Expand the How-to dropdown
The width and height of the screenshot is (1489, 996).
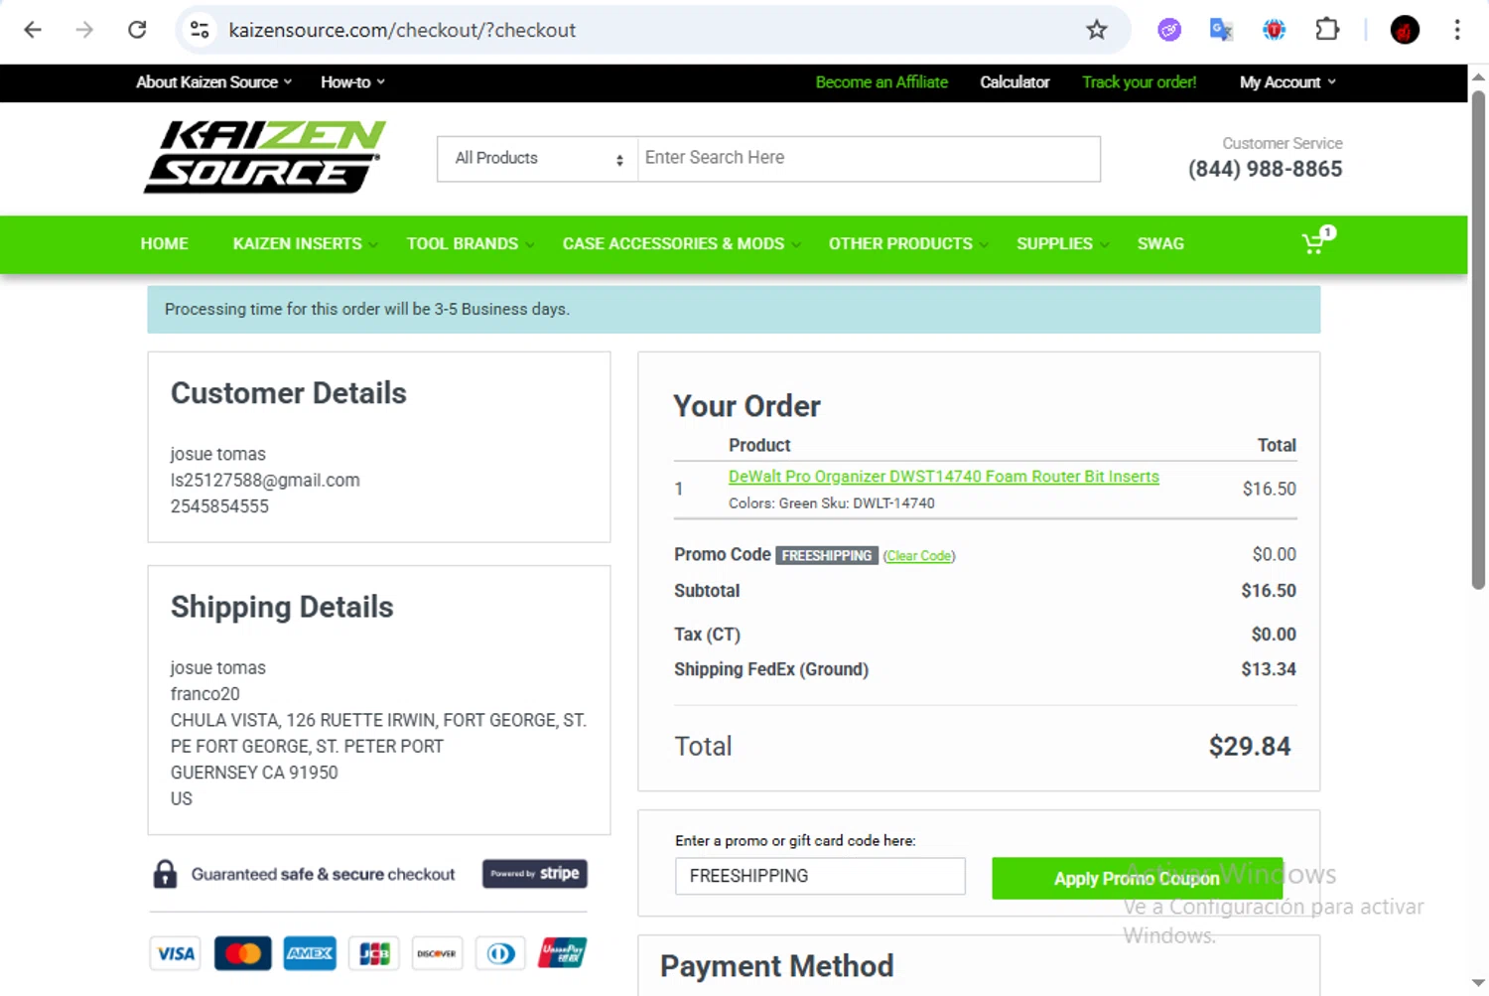coord(352,82)
